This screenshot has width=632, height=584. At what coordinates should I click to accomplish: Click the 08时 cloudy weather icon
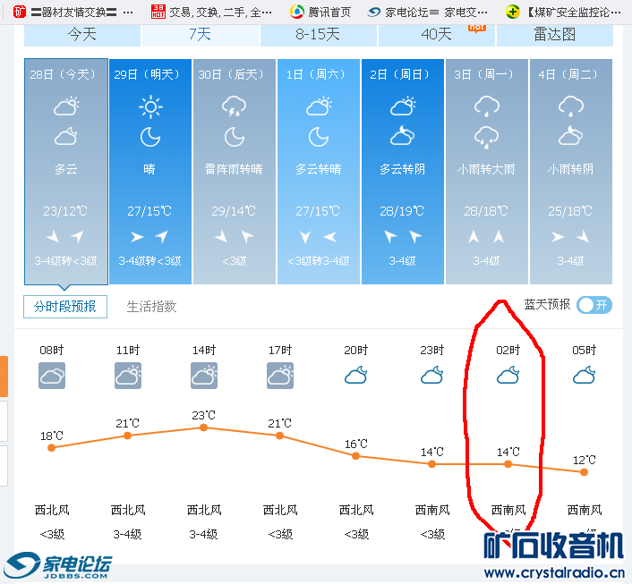(52, 376)
